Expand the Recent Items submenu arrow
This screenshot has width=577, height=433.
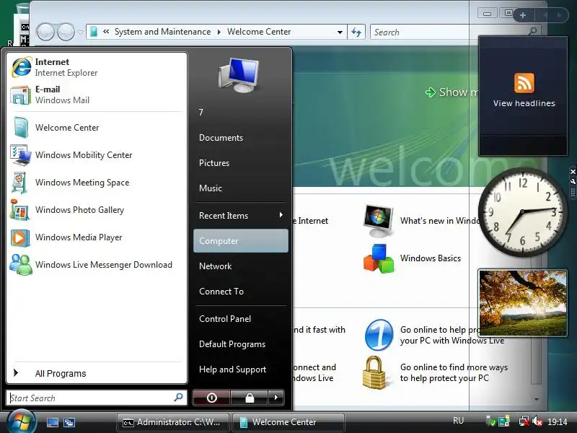point(281,215)
